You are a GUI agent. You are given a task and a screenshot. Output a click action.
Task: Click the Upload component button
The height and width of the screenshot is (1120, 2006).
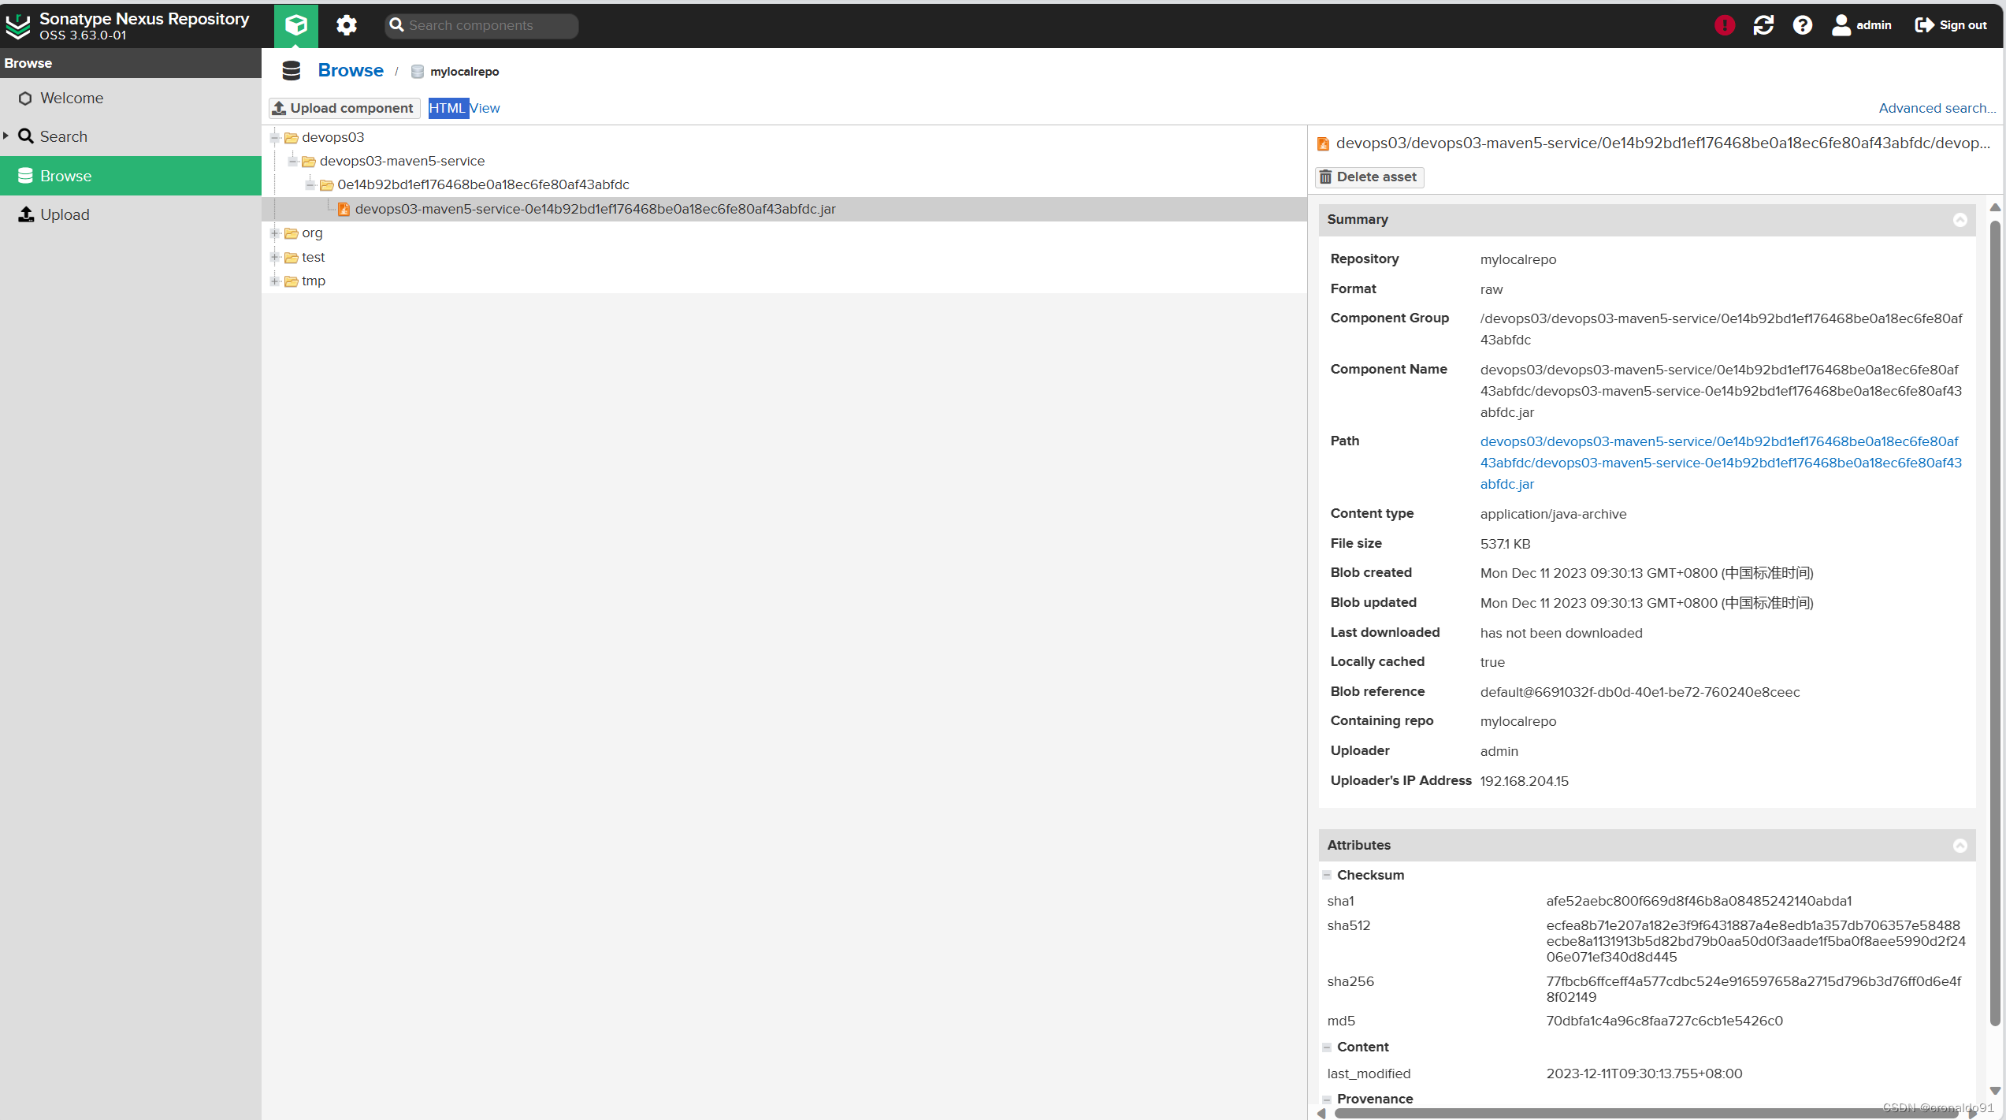344,107
